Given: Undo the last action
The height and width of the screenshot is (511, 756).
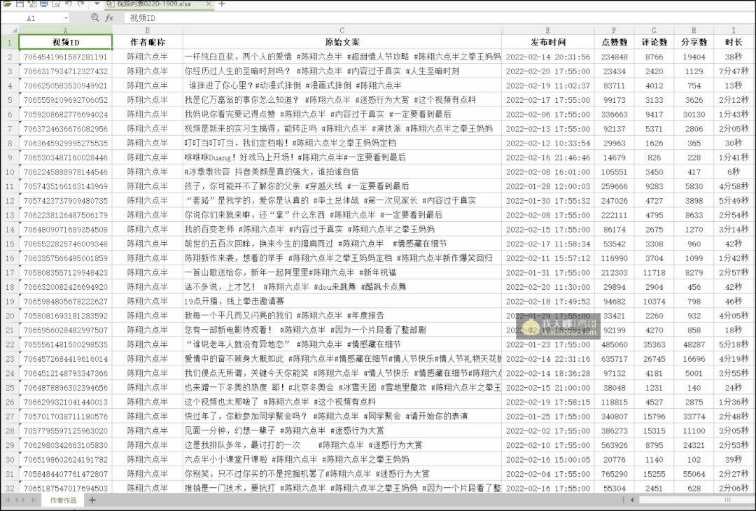Looking at the screenshot, I should 68,3.
